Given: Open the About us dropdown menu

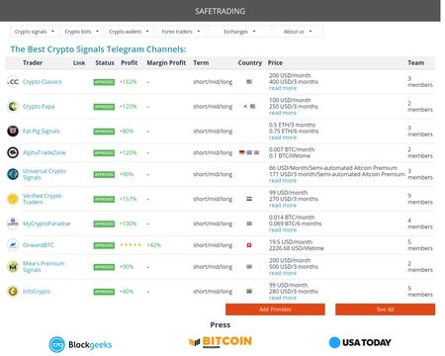Looking at the screenshot, I should tap(298, 32).
